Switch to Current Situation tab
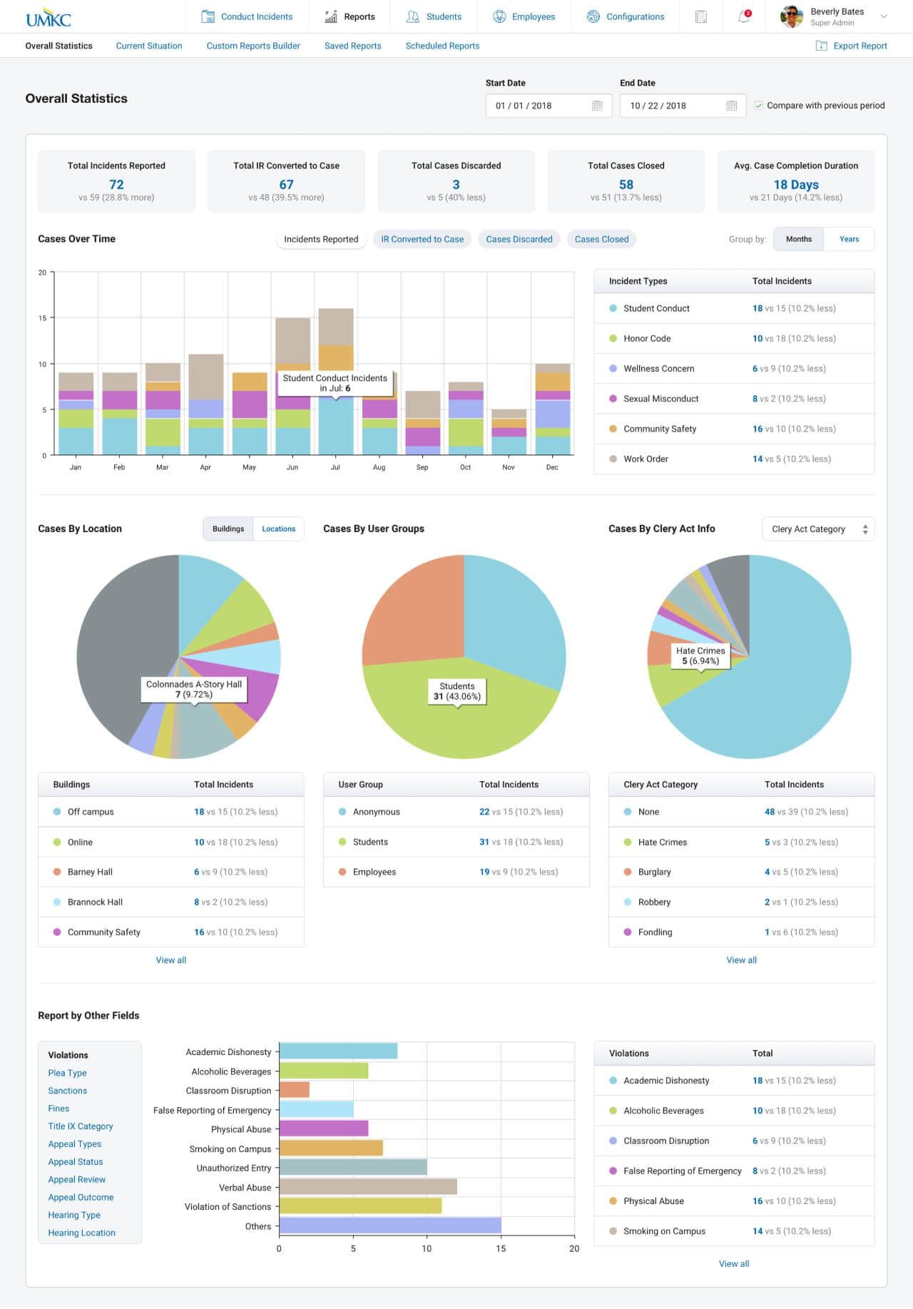Image resolution: width=913 pixels, height=1309 pixels. coord(149,46)
